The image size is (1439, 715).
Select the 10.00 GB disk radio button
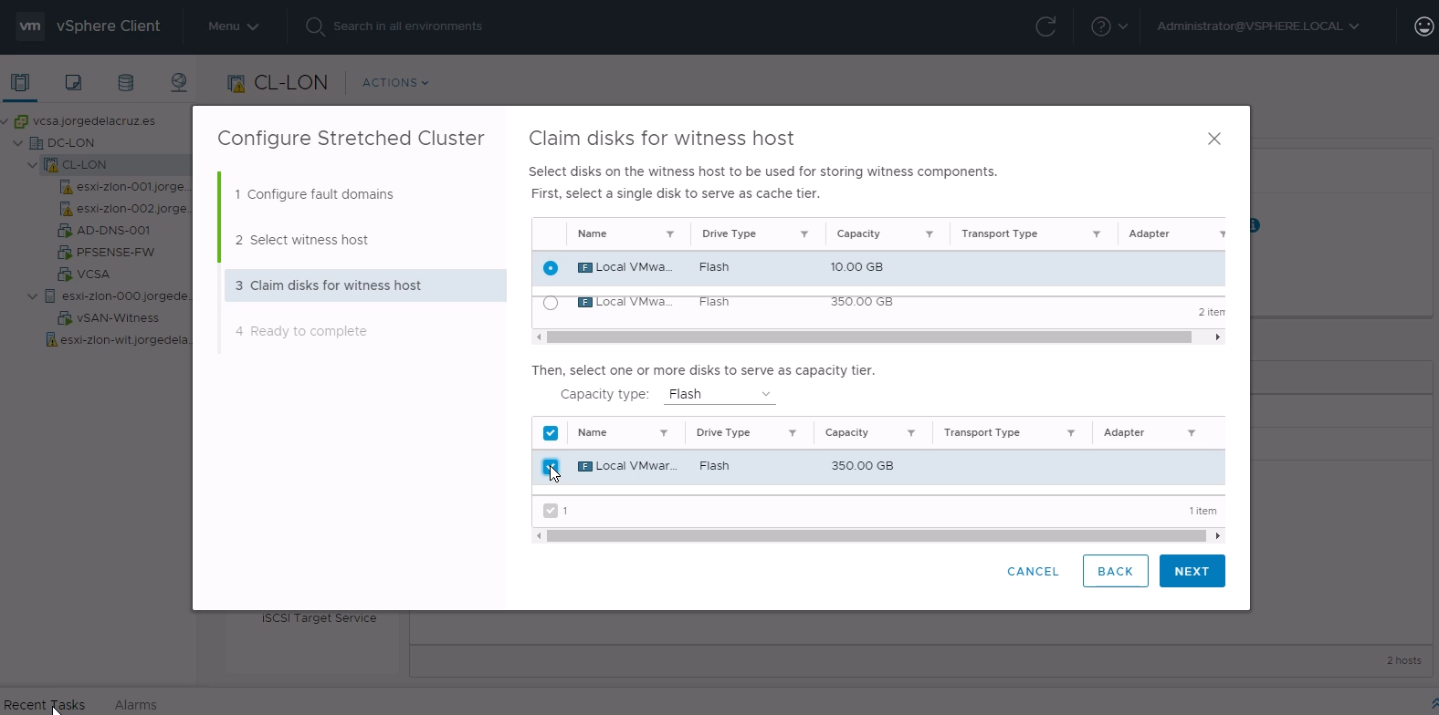[x=551, y=268]
